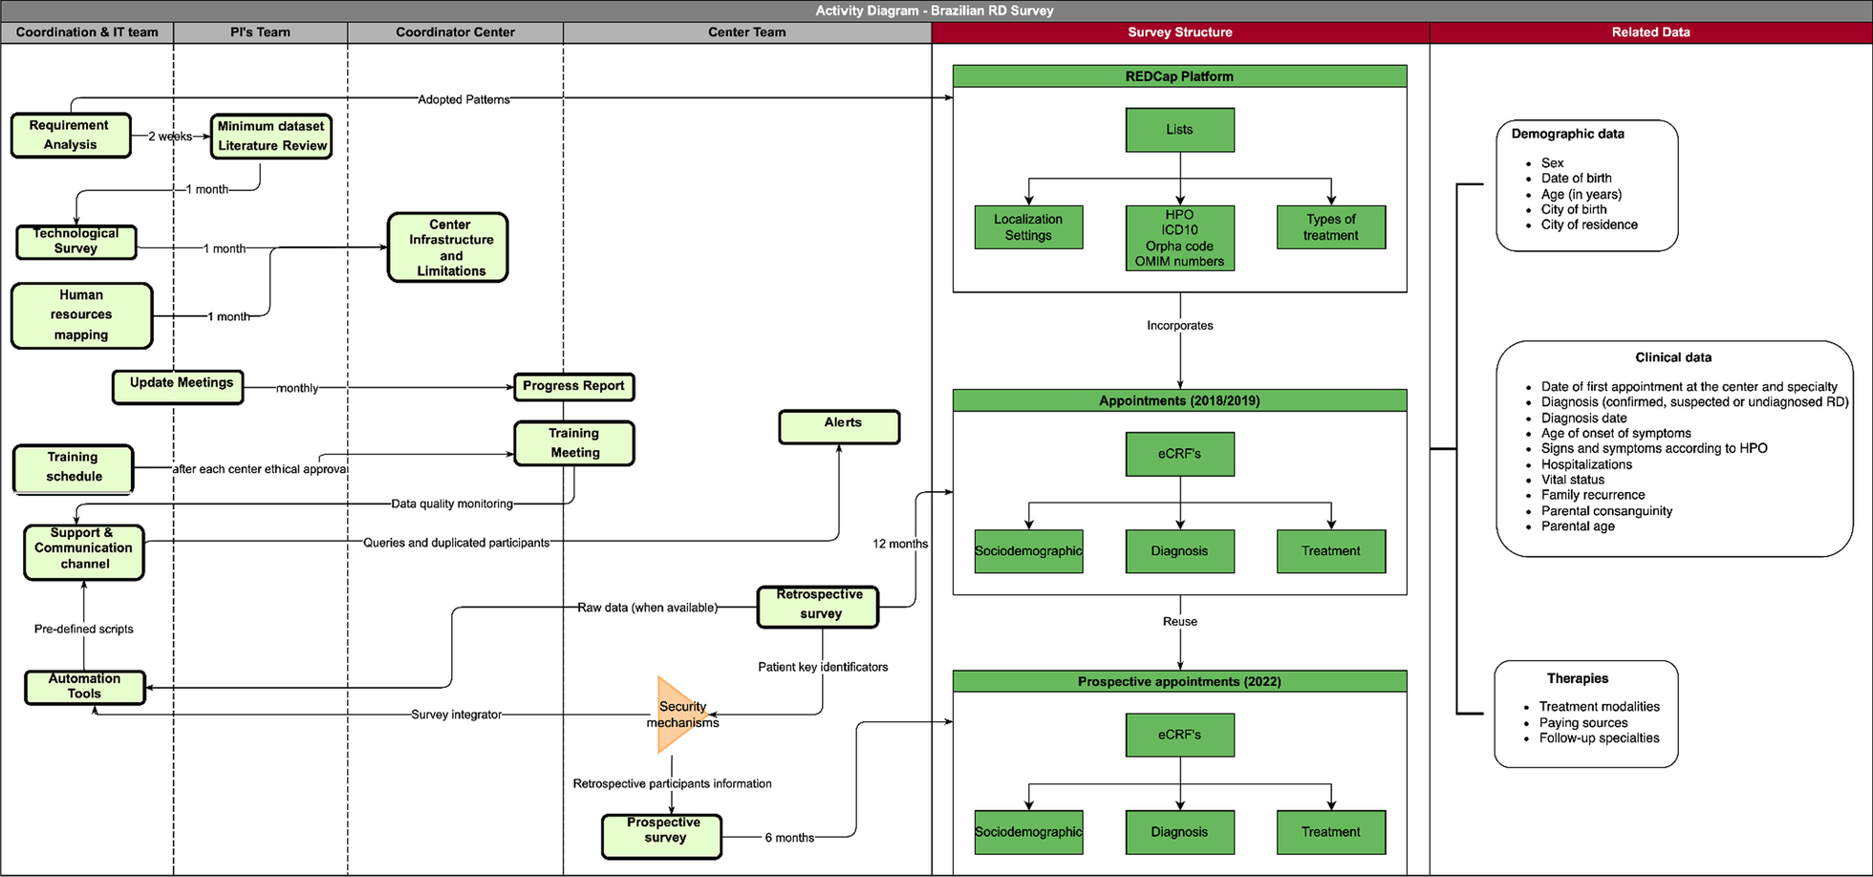
Task: Select Treatment box under Appointments (2018/2019)
Action: click(1331, 551)
